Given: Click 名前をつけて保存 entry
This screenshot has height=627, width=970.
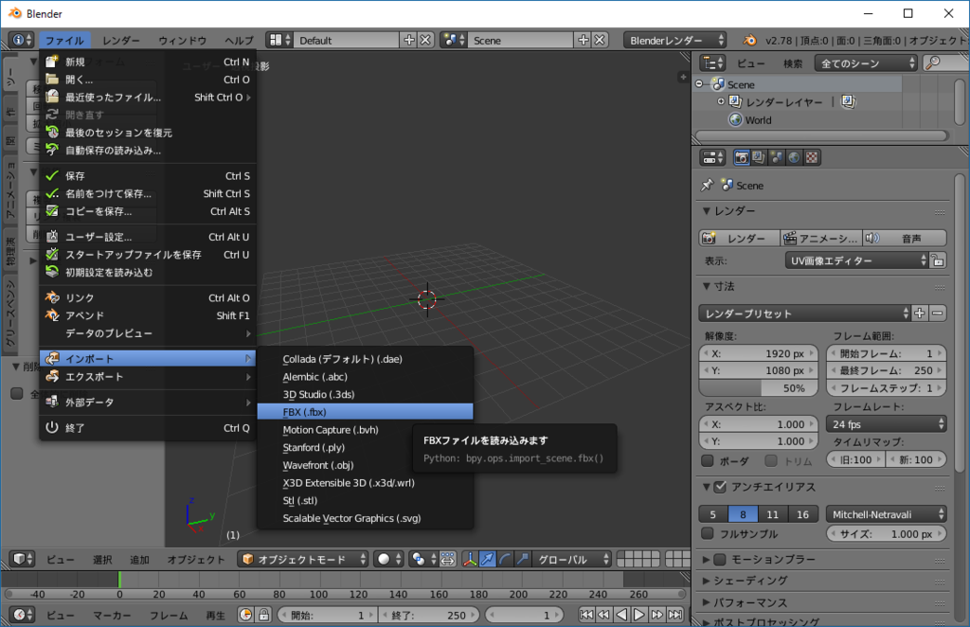Looking at the screenshot, I should click(148, 193).
